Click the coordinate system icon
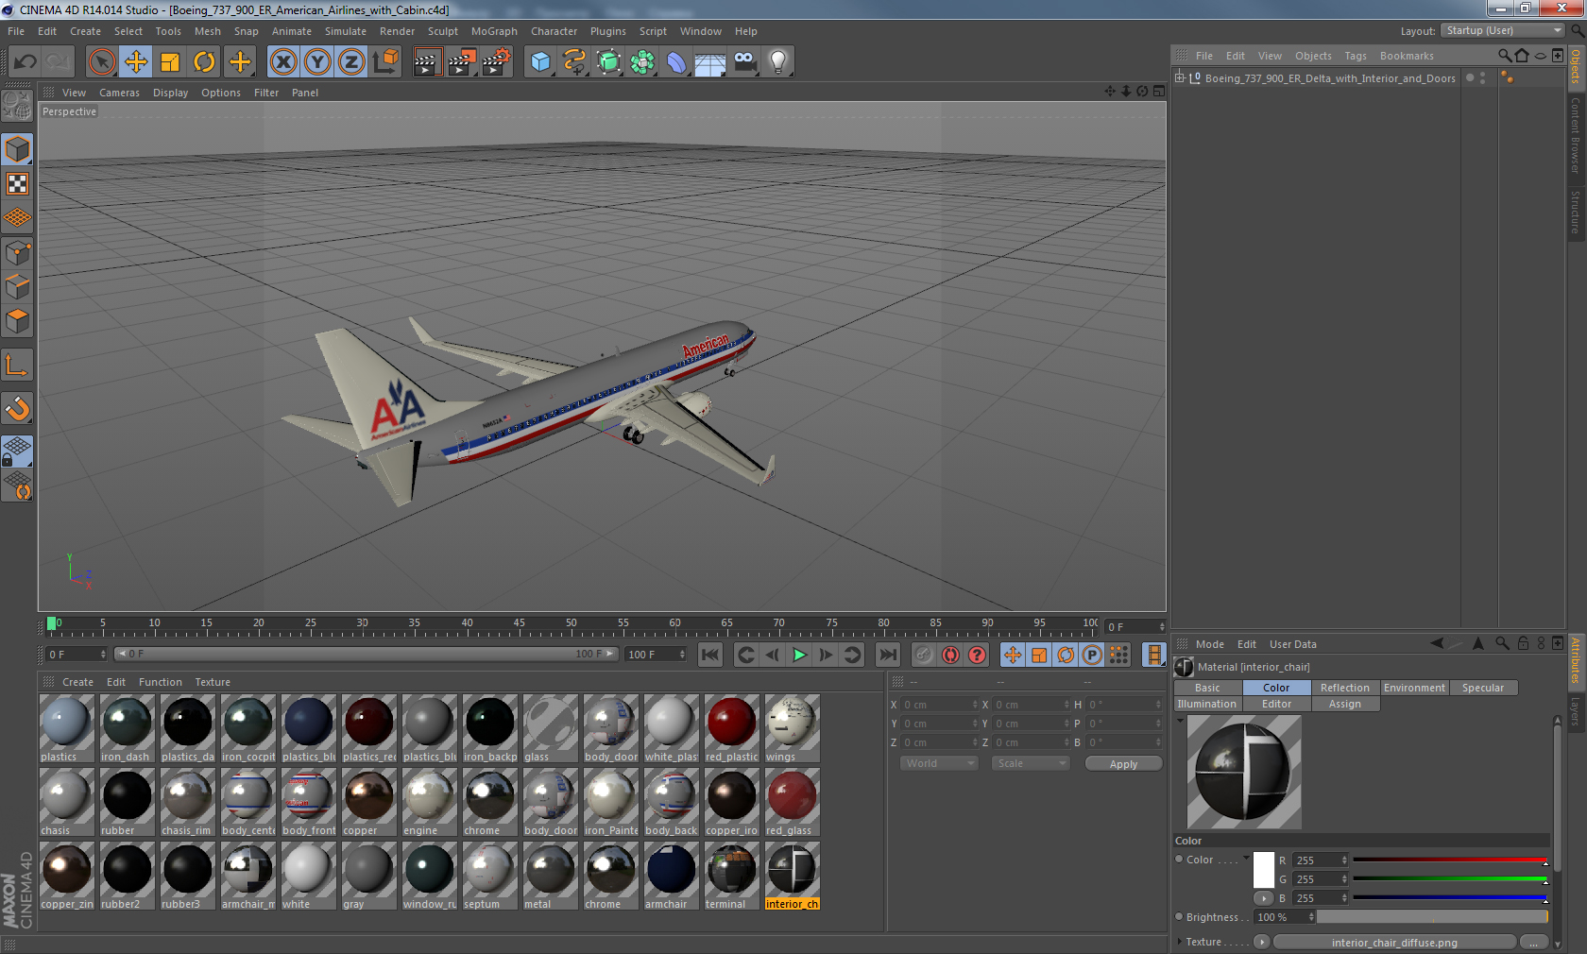The height and width of the screenshot is (954, 1587). [x=385, y=62]
